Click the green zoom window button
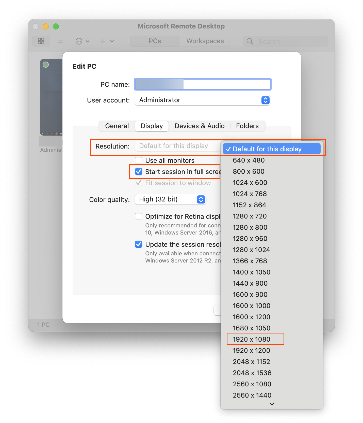The width and height of the screenshot is (363, 423). [x=56, y=26]
